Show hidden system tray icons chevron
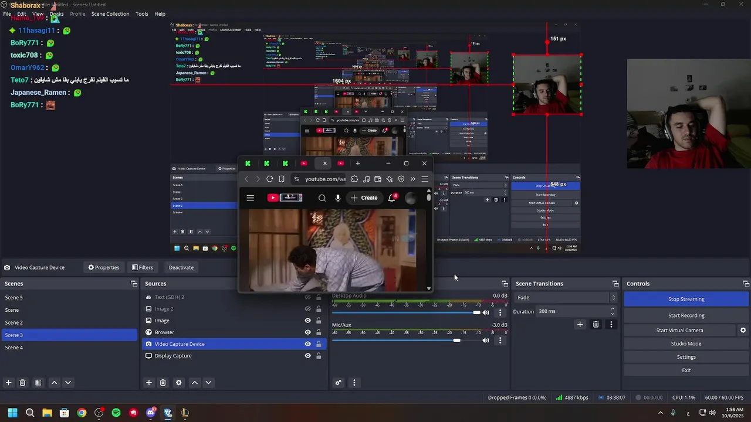The image size is (751, 422). pyautogui.click(x=660, y=413)
